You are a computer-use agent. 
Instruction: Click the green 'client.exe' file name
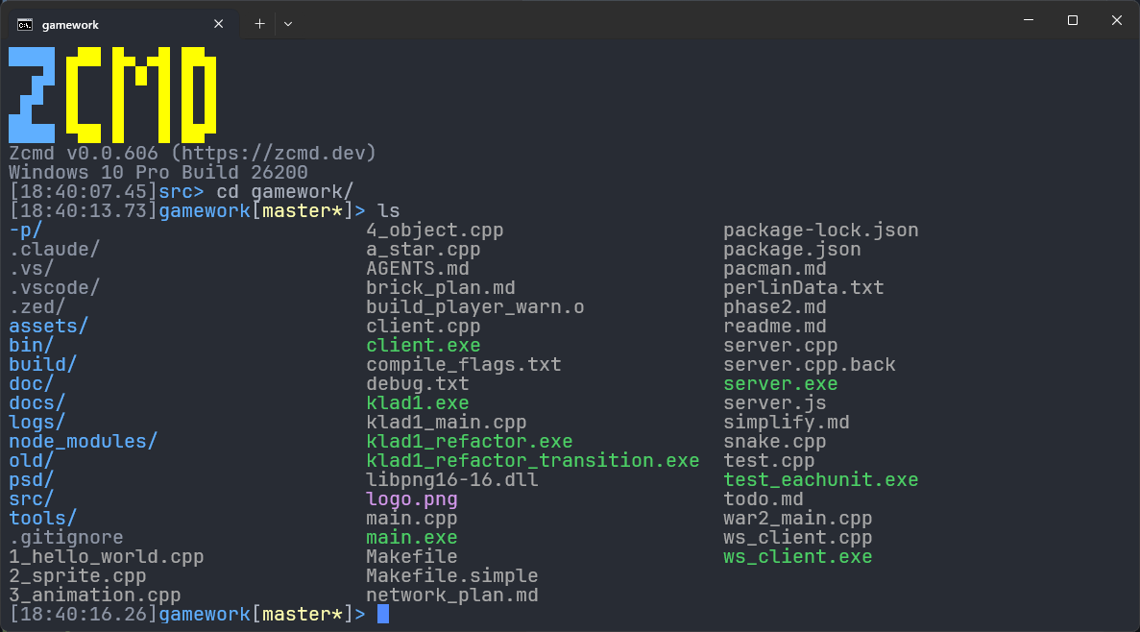(x=424, y=346)
